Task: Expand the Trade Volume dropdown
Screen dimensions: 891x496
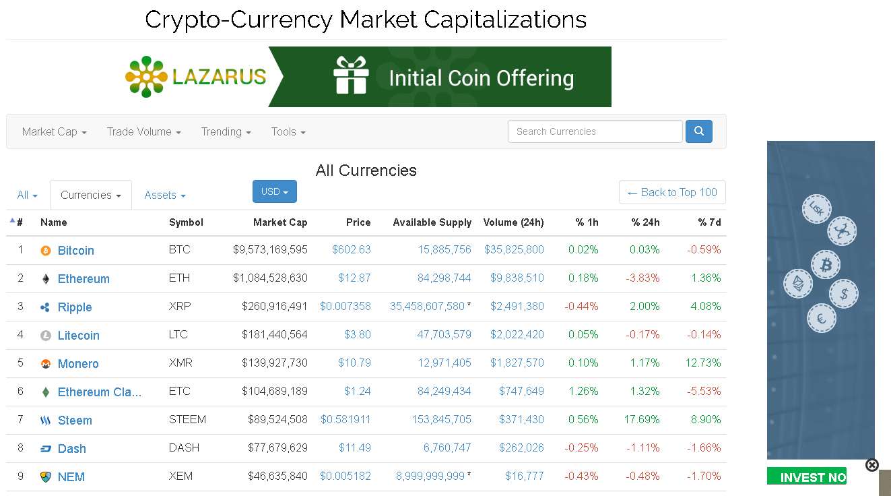Action: click(x=144, y=132)
